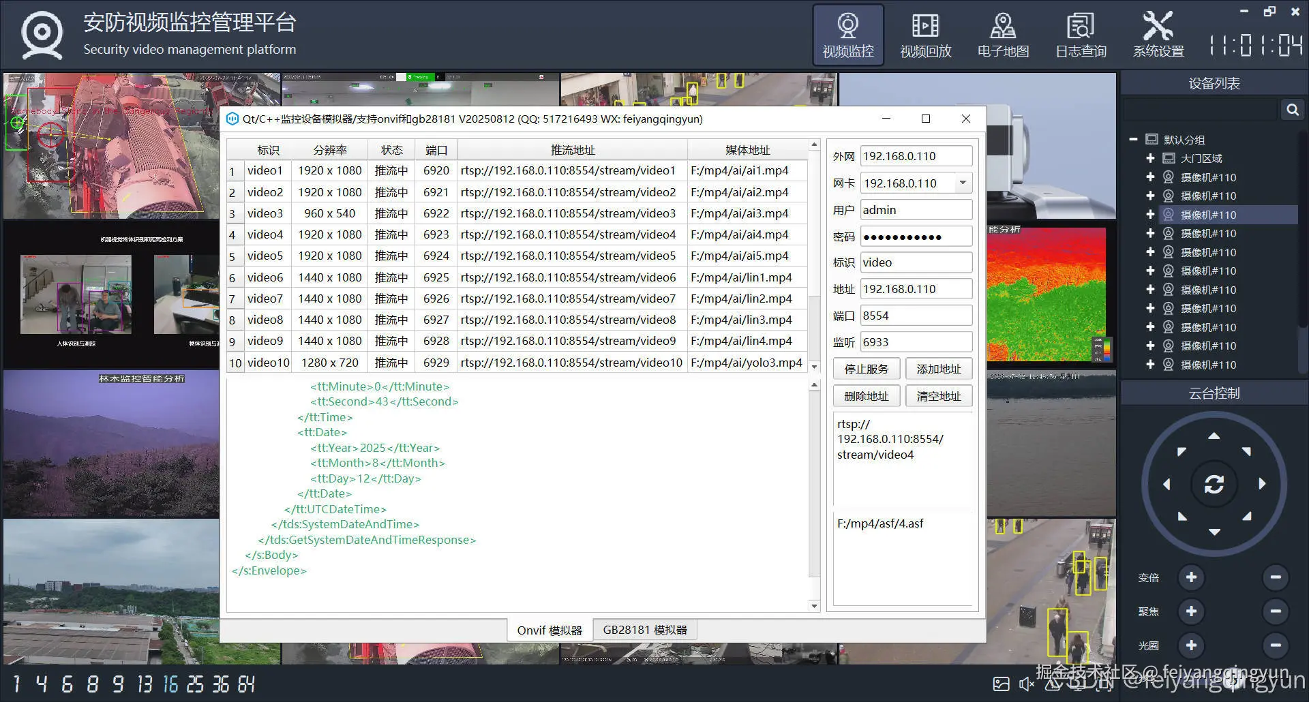Viewport: 1309px width, 702px height.
Task: Click the 分辨率 column header
Action: point(330,150)
